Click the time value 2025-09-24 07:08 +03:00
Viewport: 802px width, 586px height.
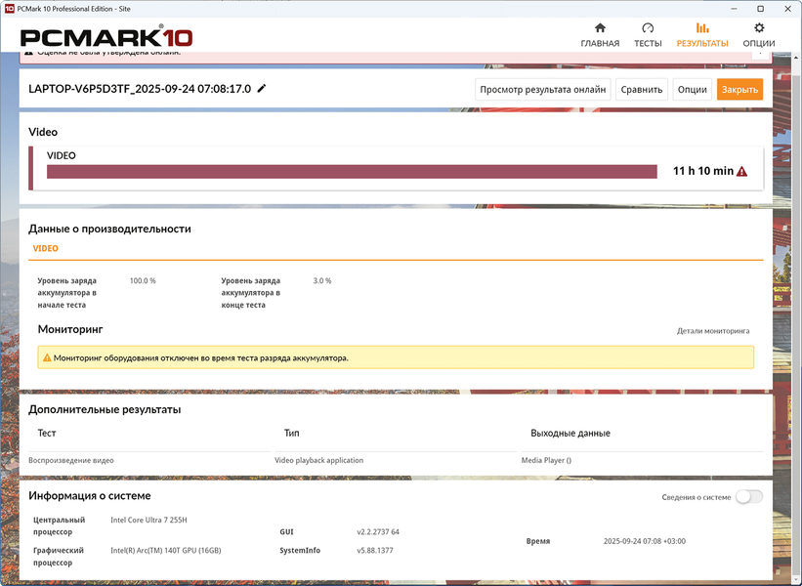tap(645, 541)
